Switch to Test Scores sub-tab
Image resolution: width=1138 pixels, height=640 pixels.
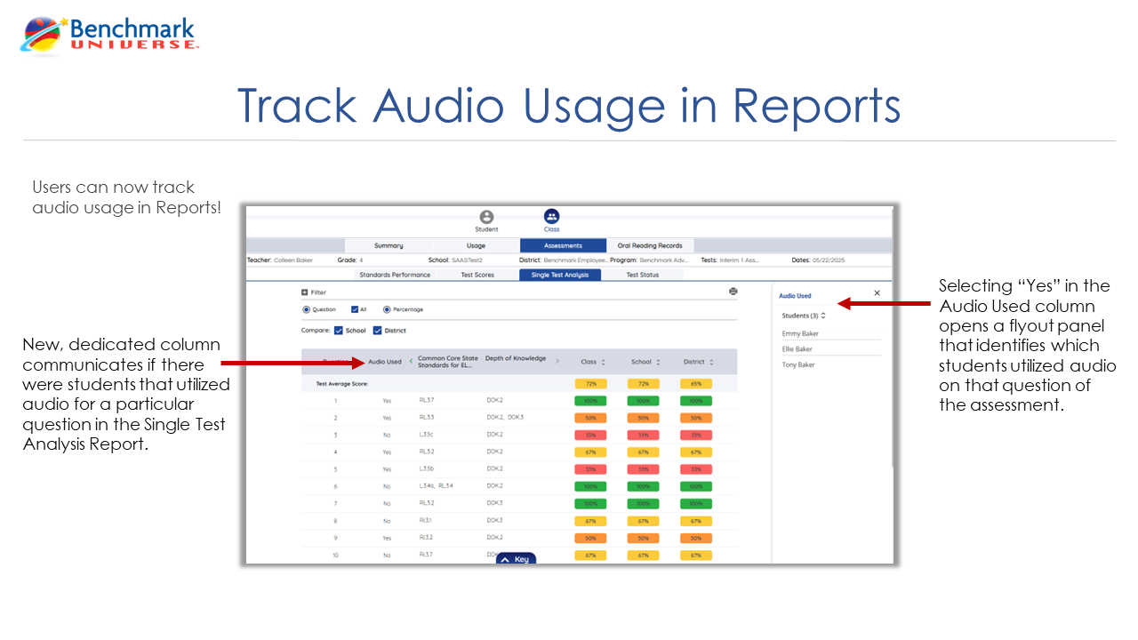click(x=477, y=275)
